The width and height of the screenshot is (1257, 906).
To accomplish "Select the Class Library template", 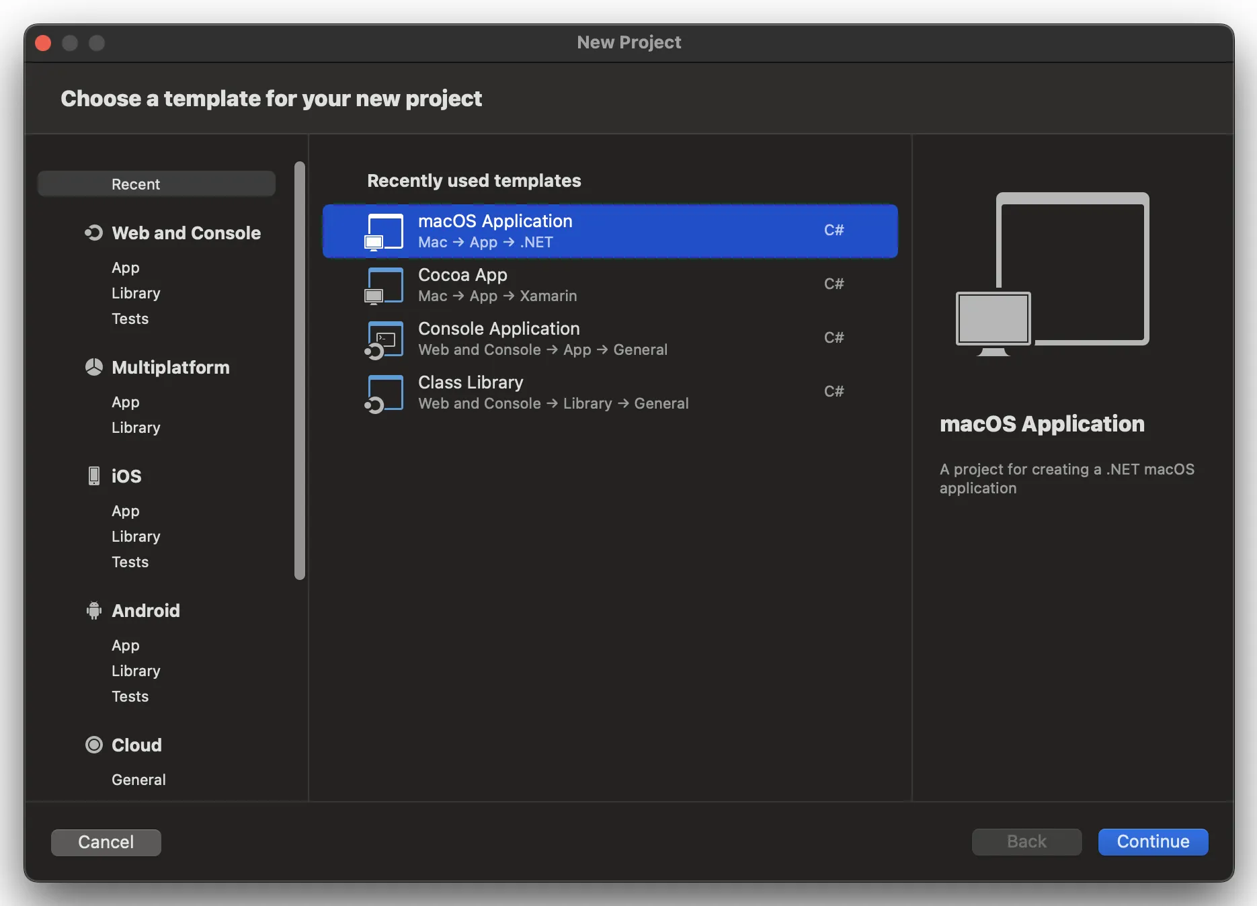I will pyautogui.click(x=605, y=392).
